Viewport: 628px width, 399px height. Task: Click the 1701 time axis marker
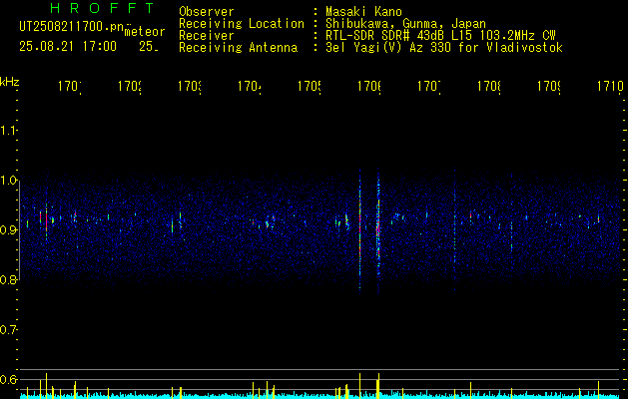point(70,86)
